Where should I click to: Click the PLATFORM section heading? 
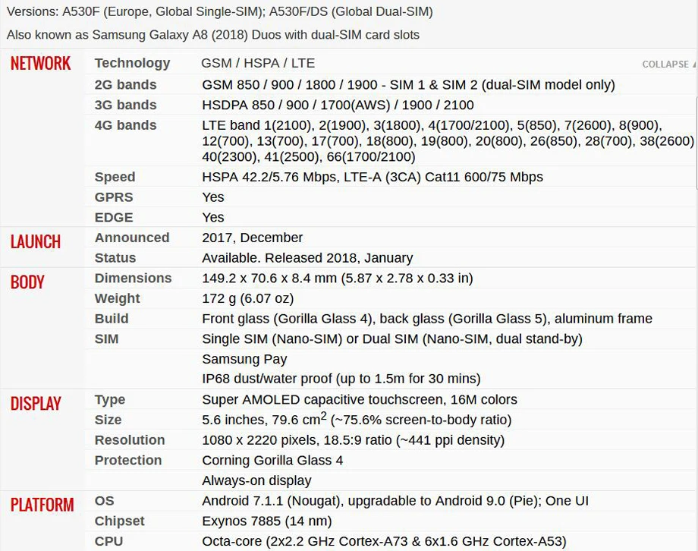(x=42, y=505)
